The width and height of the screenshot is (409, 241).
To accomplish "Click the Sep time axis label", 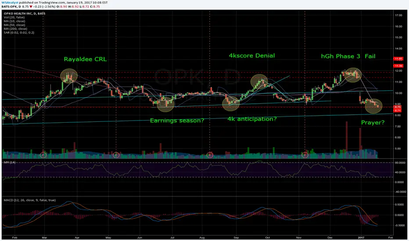I will tap(236, 237).
